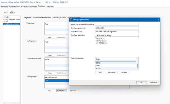Switch to the Warensendung tab
This screenshot has width=170, height=104.
[14, 6]
